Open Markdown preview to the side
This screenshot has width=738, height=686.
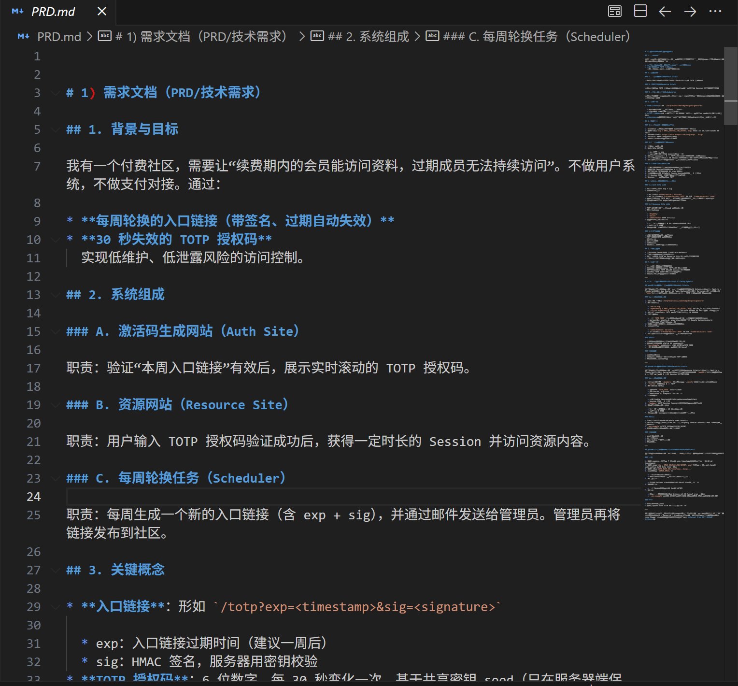(614, 11)
